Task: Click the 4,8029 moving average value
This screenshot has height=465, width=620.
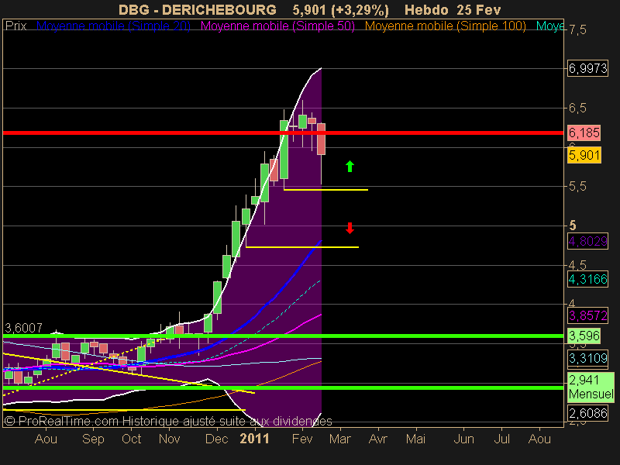Action: click(587, 241)
